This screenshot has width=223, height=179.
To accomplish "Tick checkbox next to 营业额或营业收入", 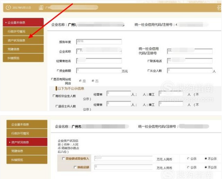I will point(64,159).
